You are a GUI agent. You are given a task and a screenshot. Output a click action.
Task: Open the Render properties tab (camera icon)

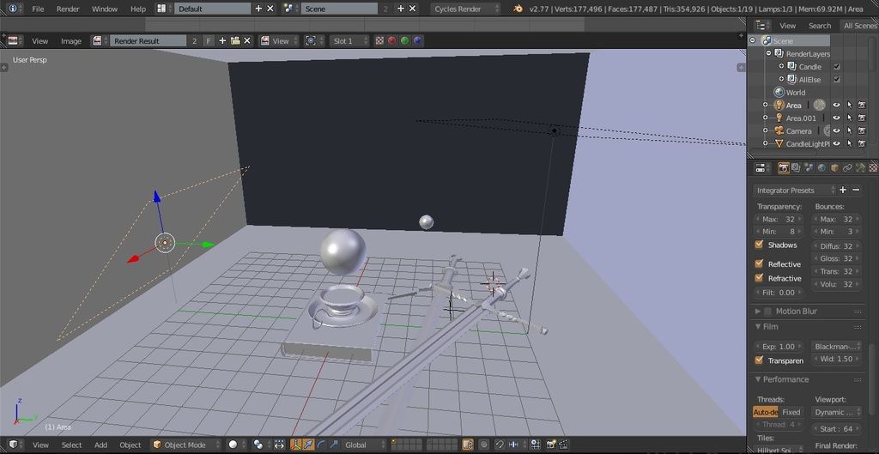(784, 168)
